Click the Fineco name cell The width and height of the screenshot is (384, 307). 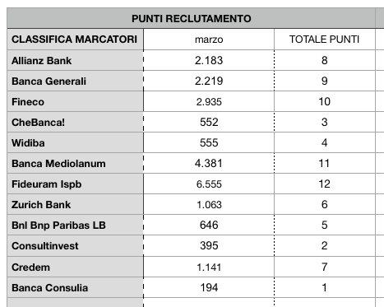pos(75,101)
